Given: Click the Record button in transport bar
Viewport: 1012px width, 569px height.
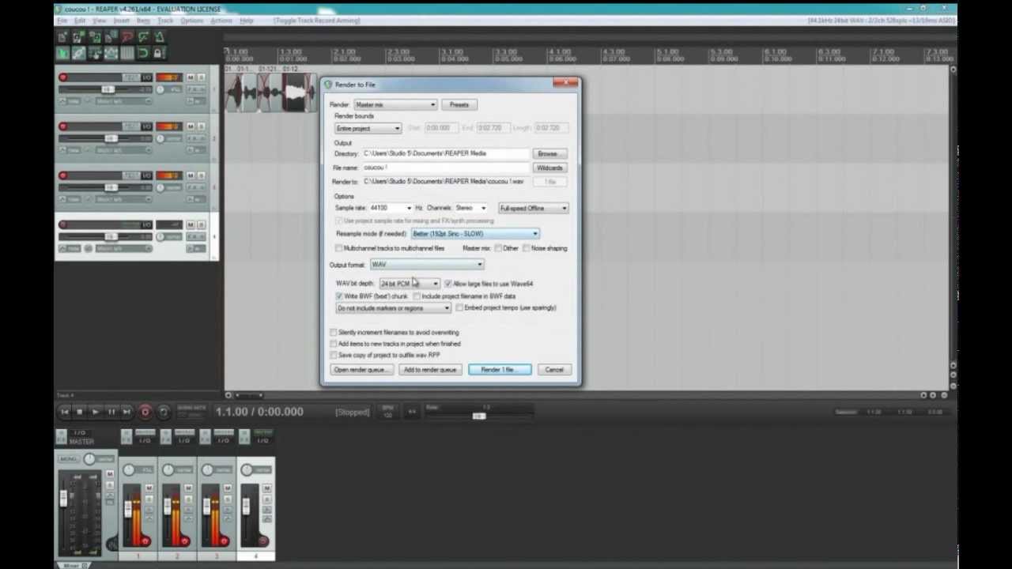Looking at the screenshot, I should tap(145, 412).
